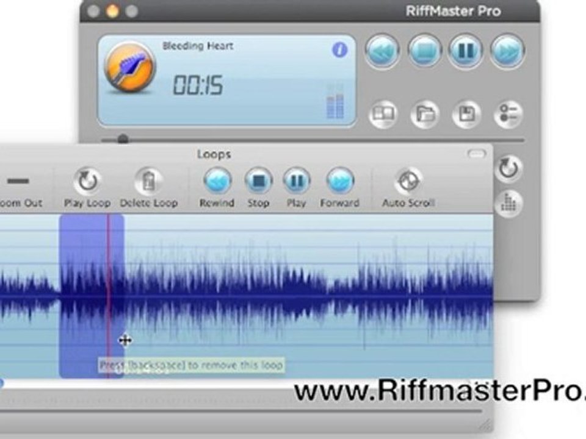Click the 00:15 time display
The image size is (586, 439).
pyautogui.click(x=198, y=85)
